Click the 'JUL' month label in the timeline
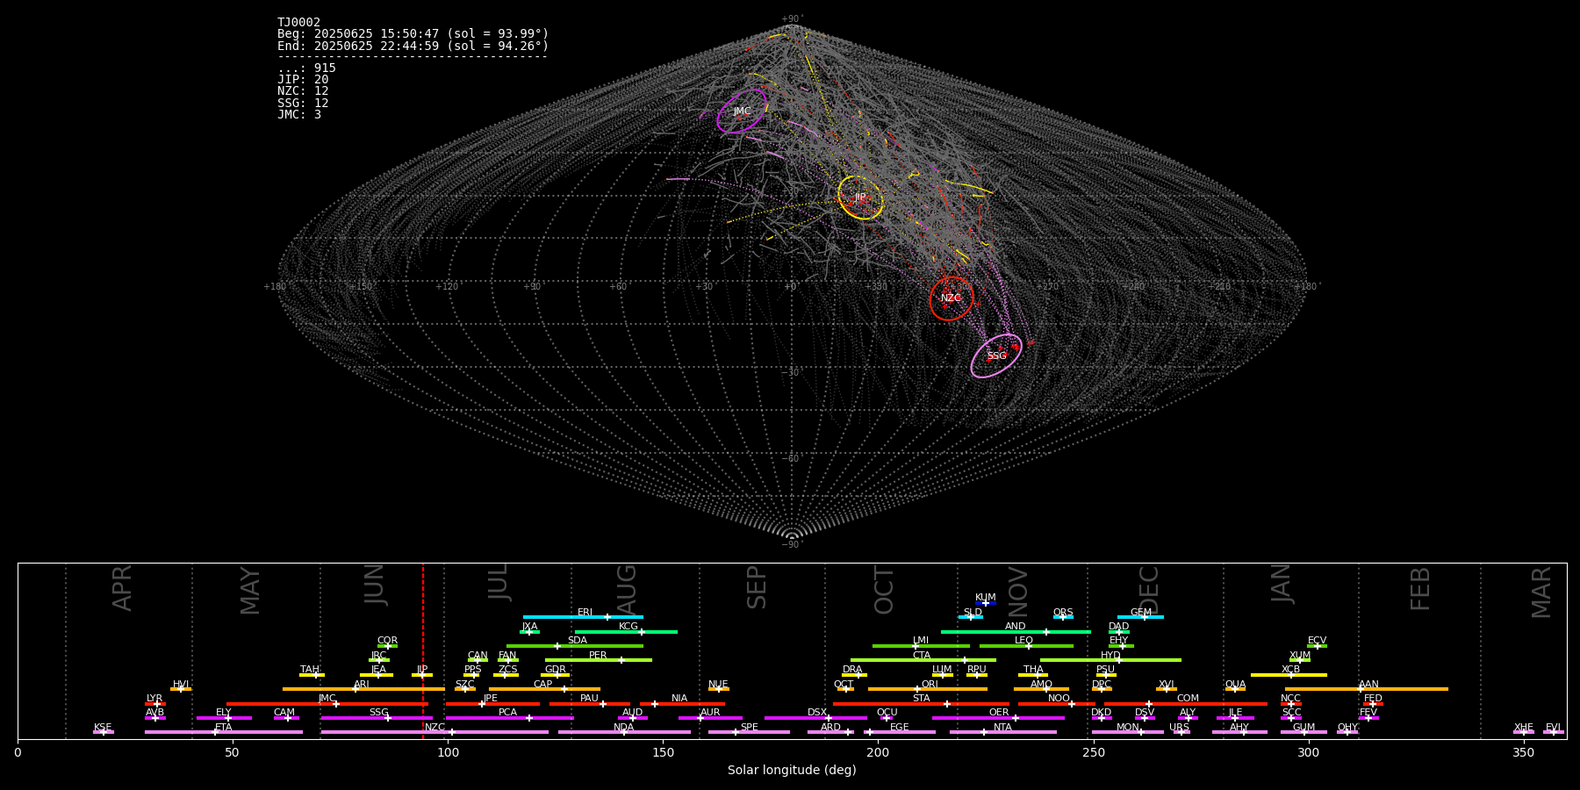 click(499, 582)
